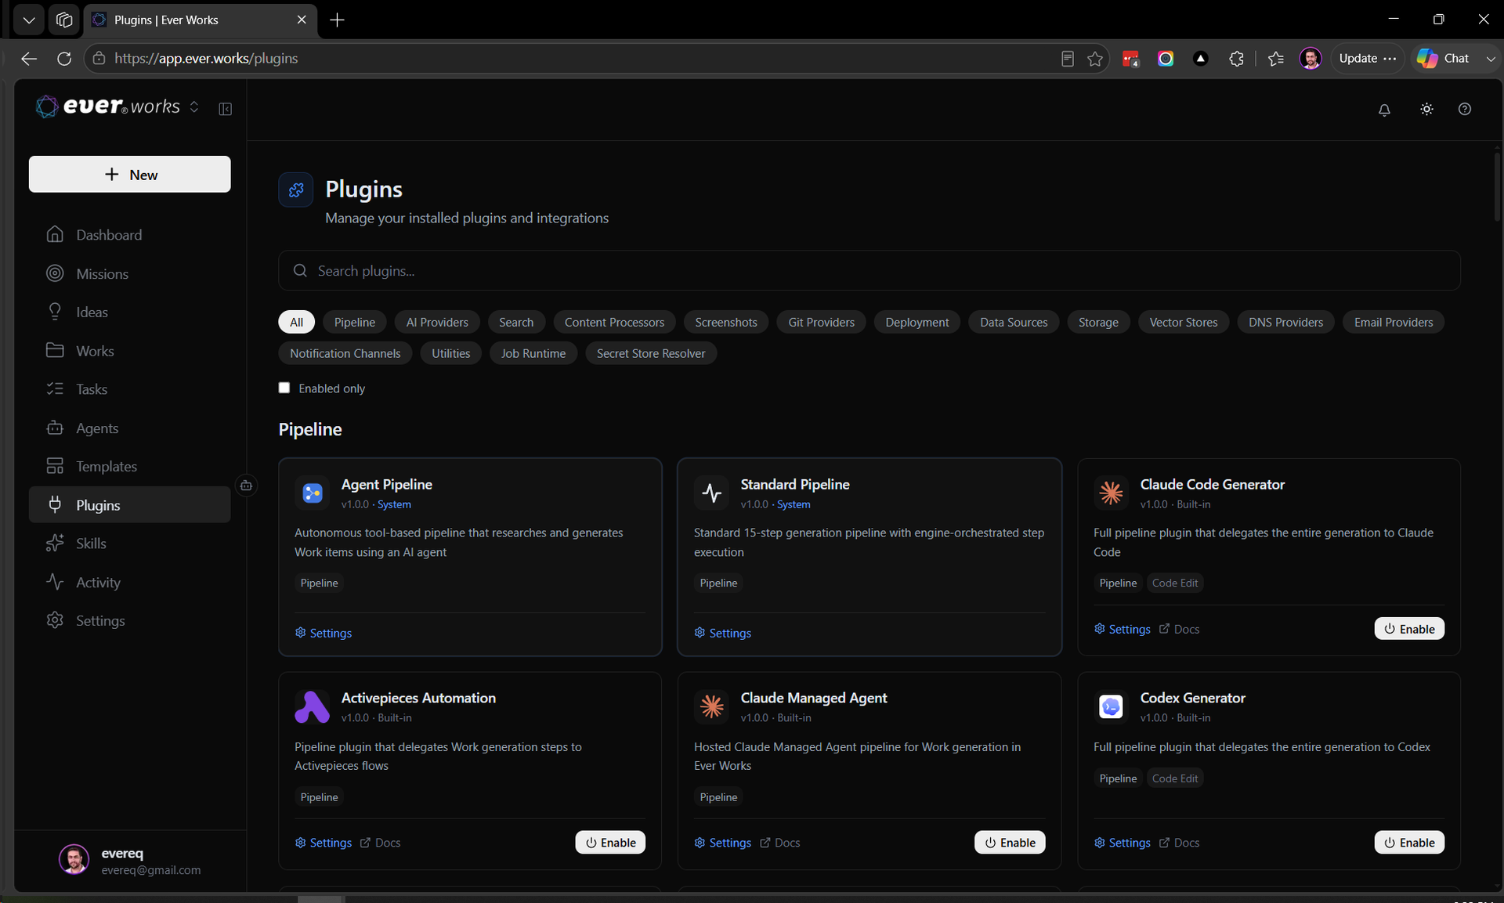The height and width of the screenshot is (903, 1504).
Task: Enable the Claude Managed Agent plugin
Action: tap(1010, 843)
